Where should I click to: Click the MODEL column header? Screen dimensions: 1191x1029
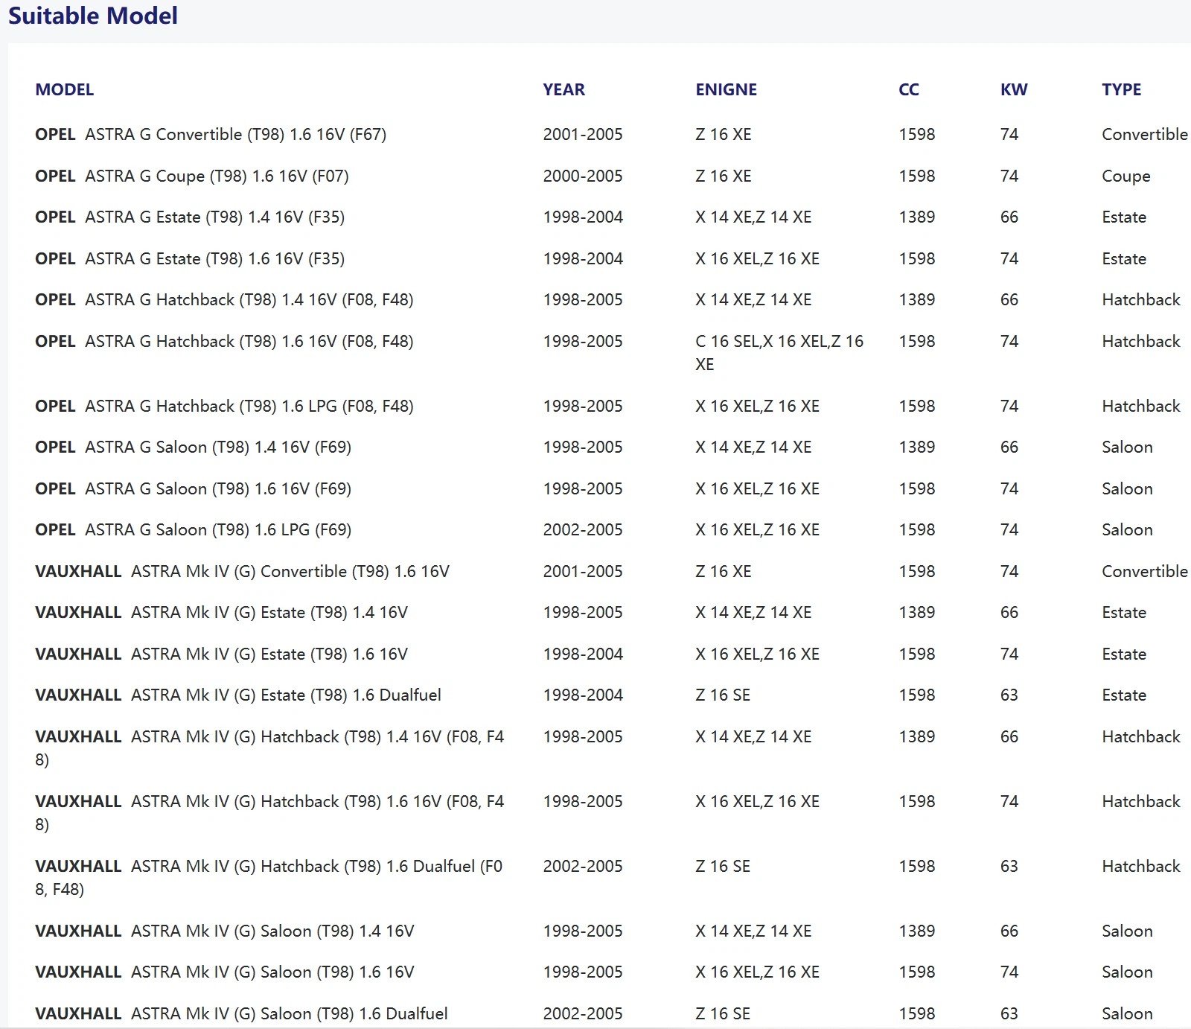pos(65,90)
